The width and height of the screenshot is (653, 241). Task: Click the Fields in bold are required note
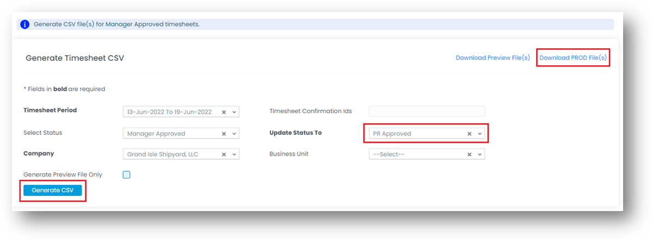coord(64,89)
